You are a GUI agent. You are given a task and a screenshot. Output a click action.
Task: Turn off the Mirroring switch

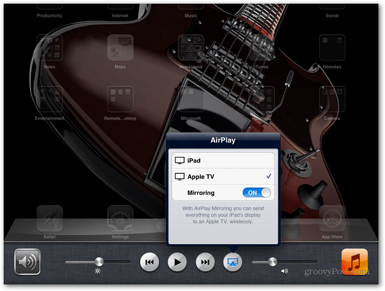(257, 192)
